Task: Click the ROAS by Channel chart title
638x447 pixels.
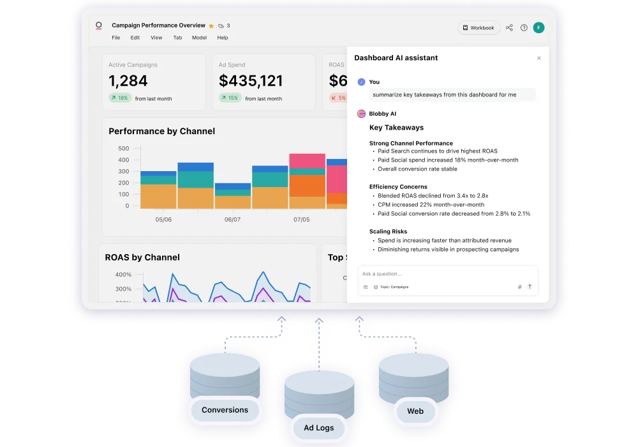Action: [142, 257]
